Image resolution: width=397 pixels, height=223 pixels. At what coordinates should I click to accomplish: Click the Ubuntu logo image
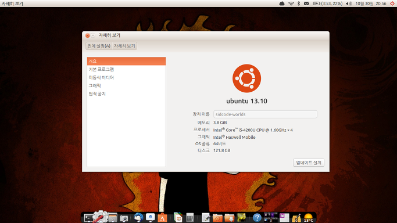[246, 78]
